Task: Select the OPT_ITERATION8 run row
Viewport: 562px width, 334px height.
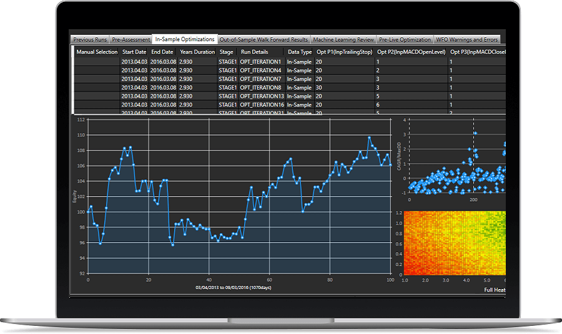Action: [x=290, y=87]
